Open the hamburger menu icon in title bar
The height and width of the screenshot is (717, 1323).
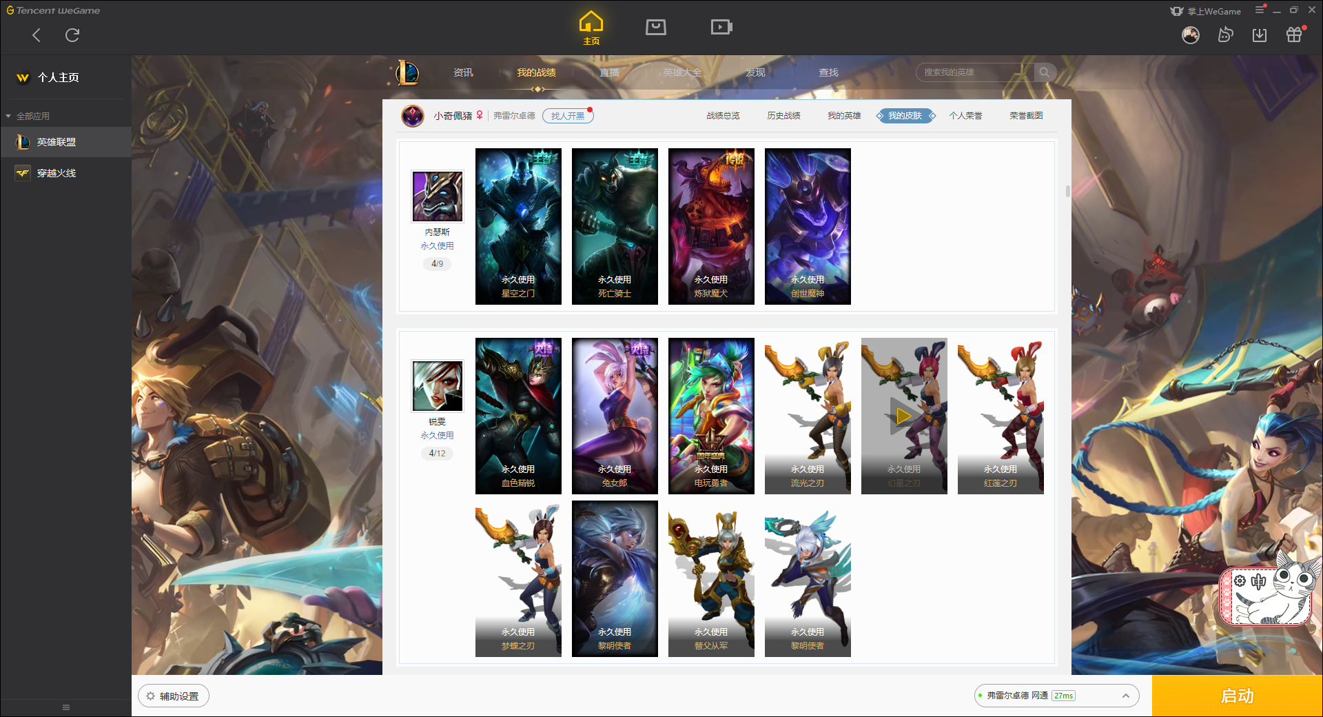pos(1260,10)
